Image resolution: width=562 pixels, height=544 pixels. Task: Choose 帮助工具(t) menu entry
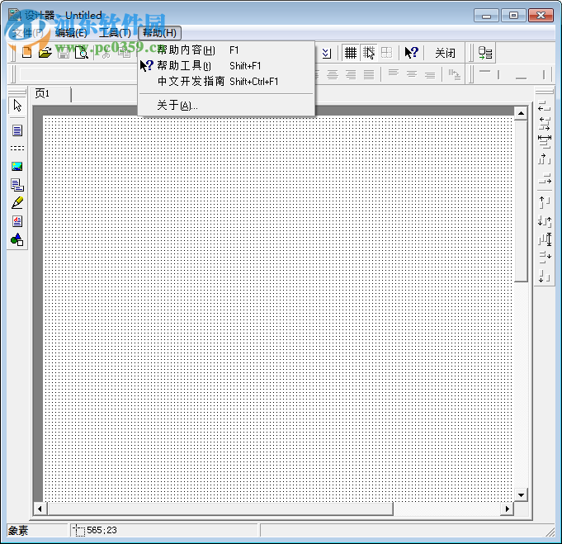tap(226, 65)
